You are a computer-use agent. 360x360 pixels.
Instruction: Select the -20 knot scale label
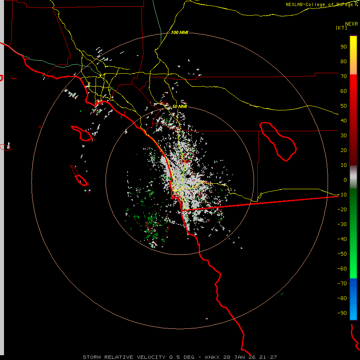pos(342,210)
